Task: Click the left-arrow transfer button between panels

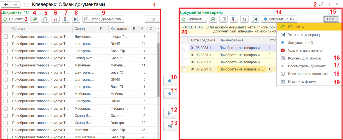Action: coord(170,94)
